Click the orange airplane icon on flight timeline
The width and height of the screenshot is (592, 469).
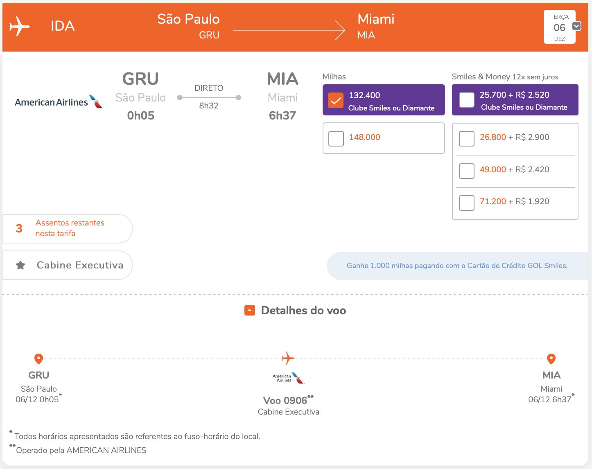tap(288, 358)
